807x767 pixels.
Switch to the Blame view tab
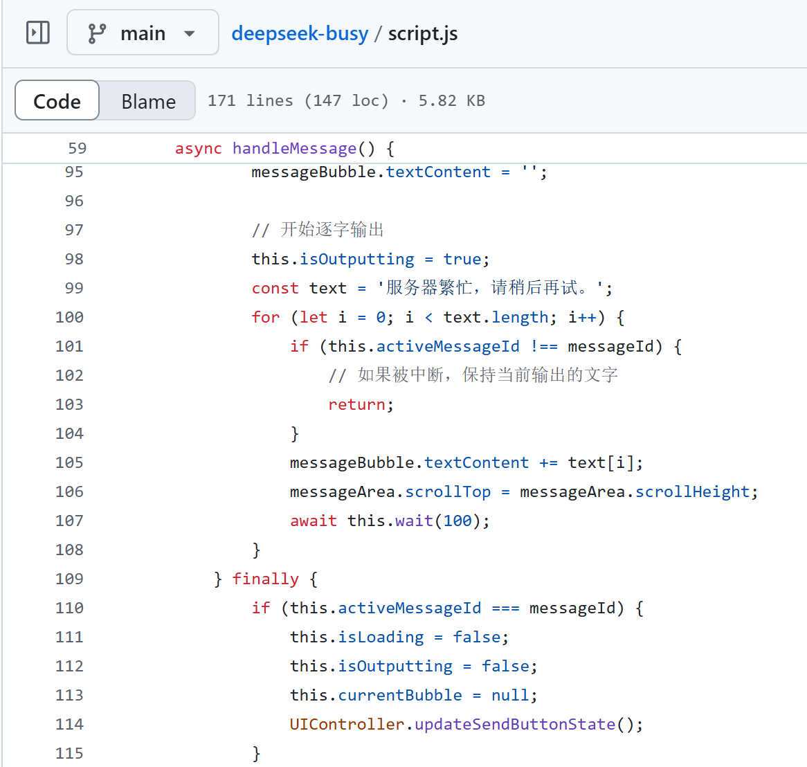pos(148,101)
